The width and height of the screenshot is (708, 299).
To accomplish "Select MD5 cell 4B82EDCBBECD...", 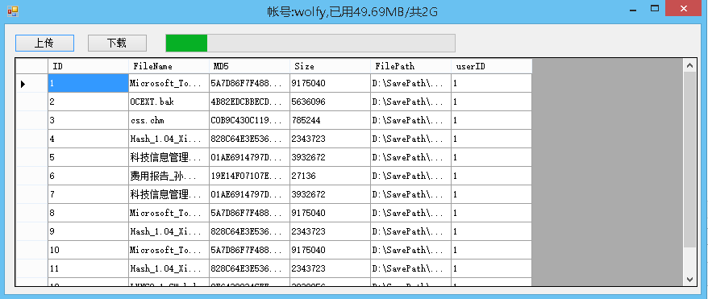I will tap(250, 102).
